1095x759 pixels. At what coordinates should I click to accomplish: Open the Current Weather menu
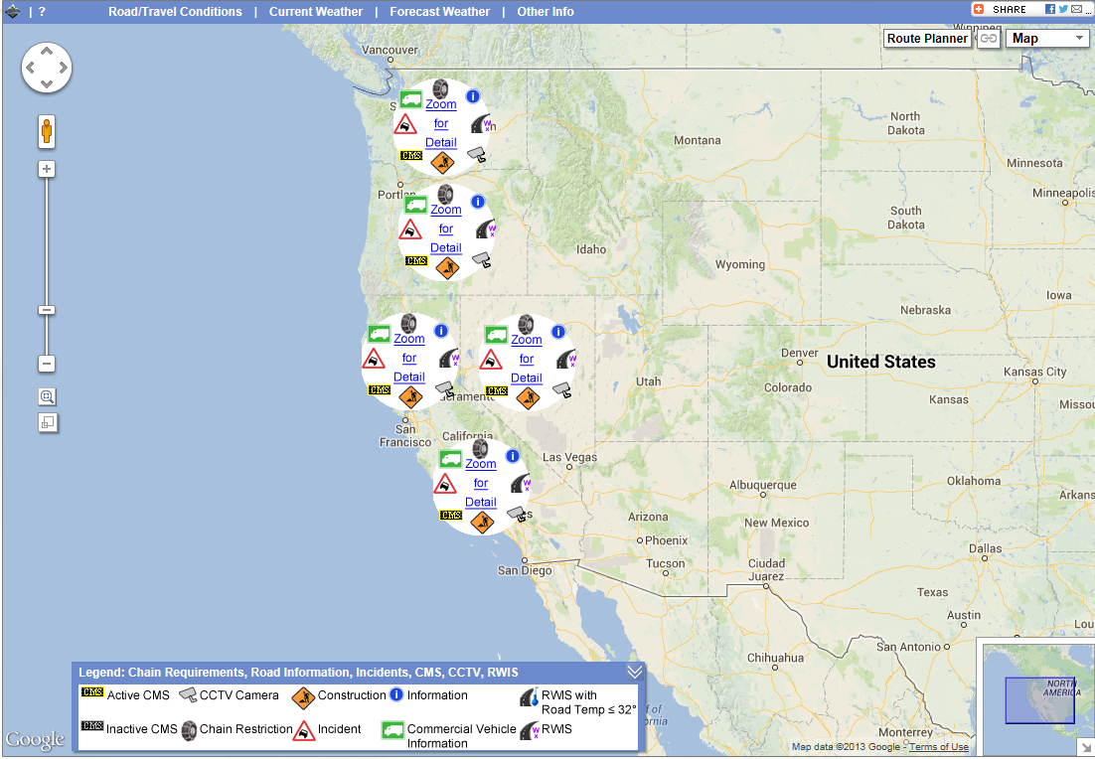tap(316, 11)
